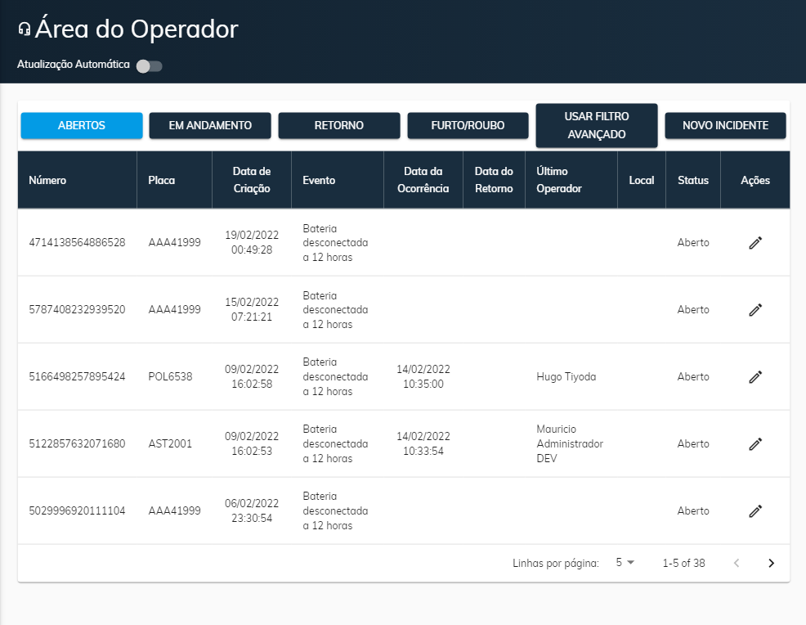The height and width of the screenshot is (625, 806).
Task: Click plate POL6538
Action: [x=170, y=376]
